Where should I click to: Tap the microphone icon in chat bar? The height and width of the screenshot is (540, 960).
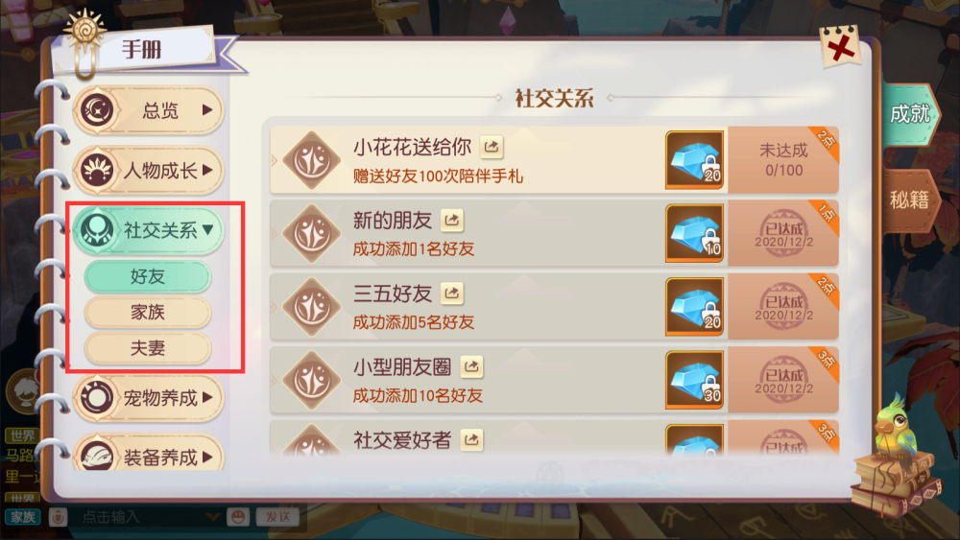tap(59, 517)
